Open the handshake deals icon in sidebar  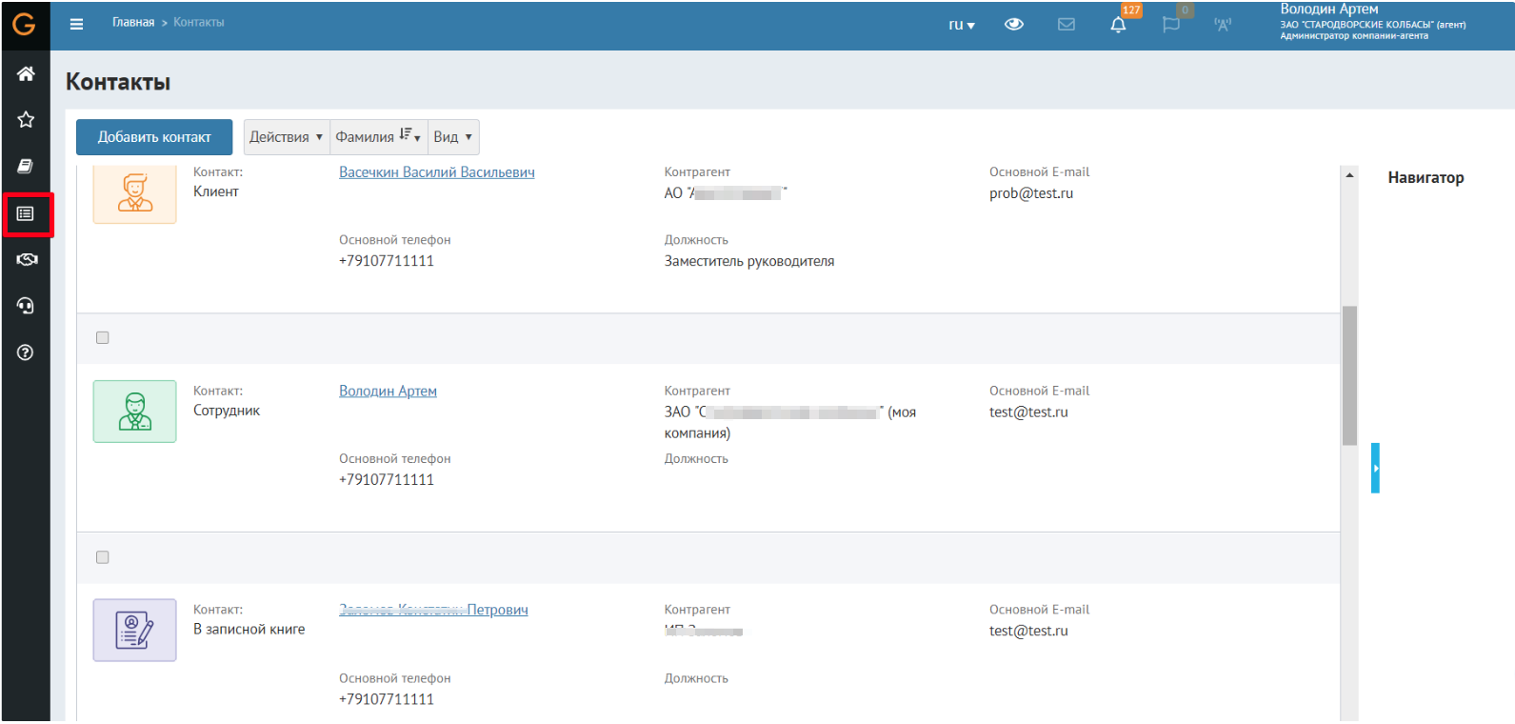point(27,259)
